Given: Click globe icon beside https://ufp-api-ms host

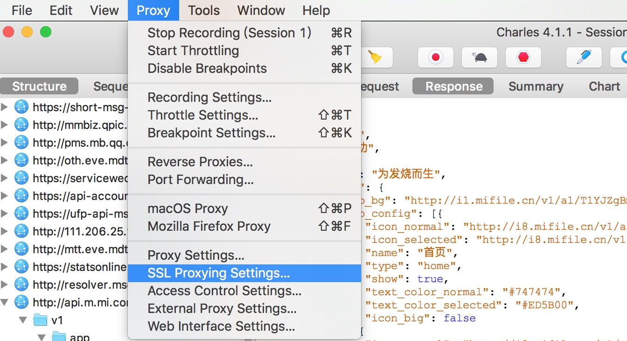Looking at the screenshot, I should pyautogui.click(x=21, y=213).
